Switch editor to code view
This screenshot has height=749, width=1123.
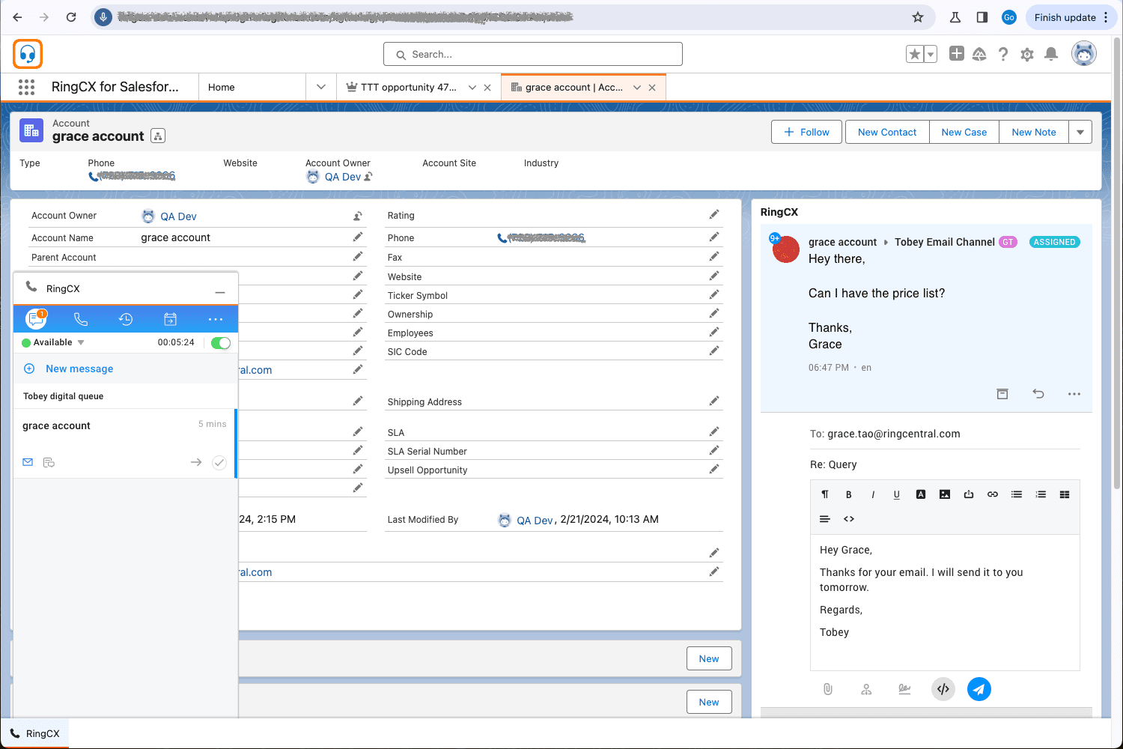(849, 518)
